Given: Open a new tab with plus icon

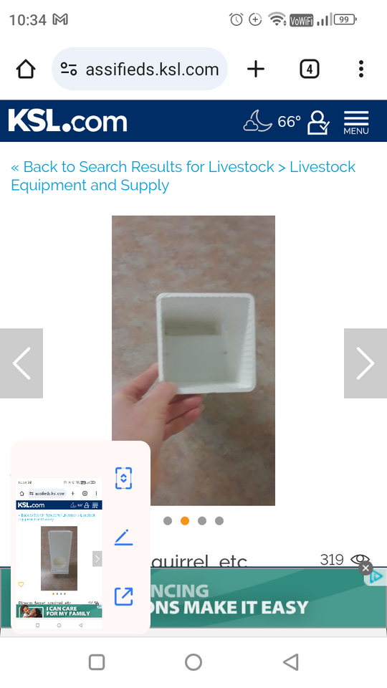Looking at the screenshot, I should pos(256,70).
